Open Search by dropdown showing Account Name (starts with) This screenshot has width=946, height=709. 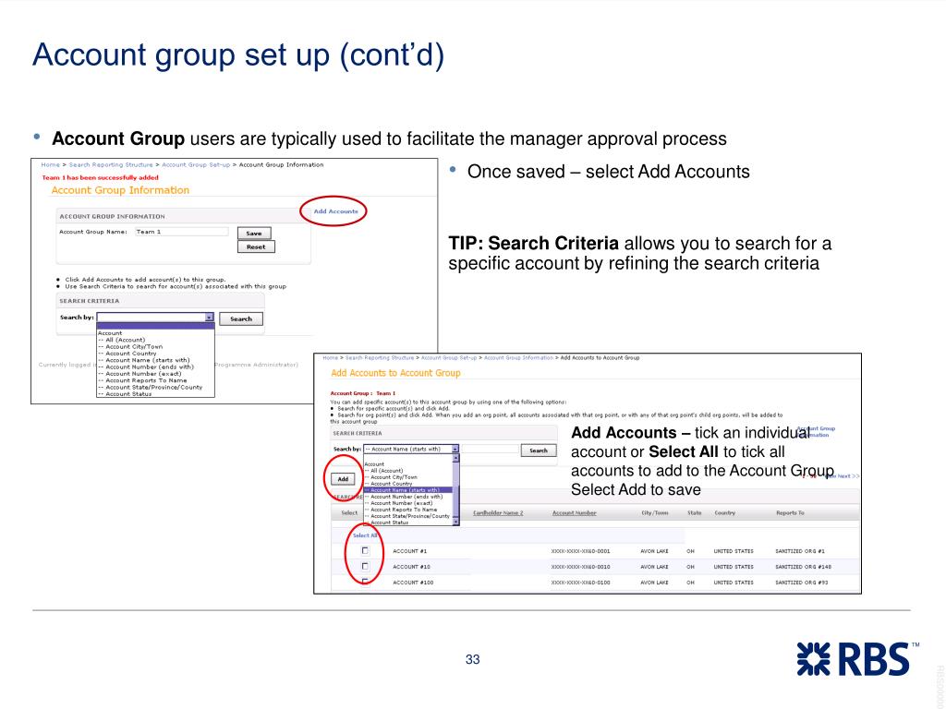[411, 450]
